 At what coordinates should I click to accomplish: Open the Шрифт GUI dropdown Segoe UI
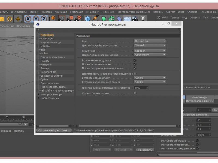point(150,51)
